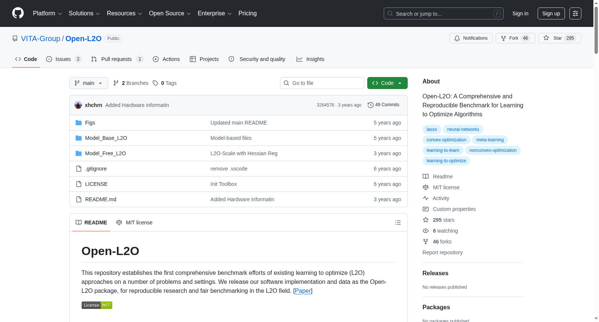
Task: Click the Figs folder icon
Action: 79,123
